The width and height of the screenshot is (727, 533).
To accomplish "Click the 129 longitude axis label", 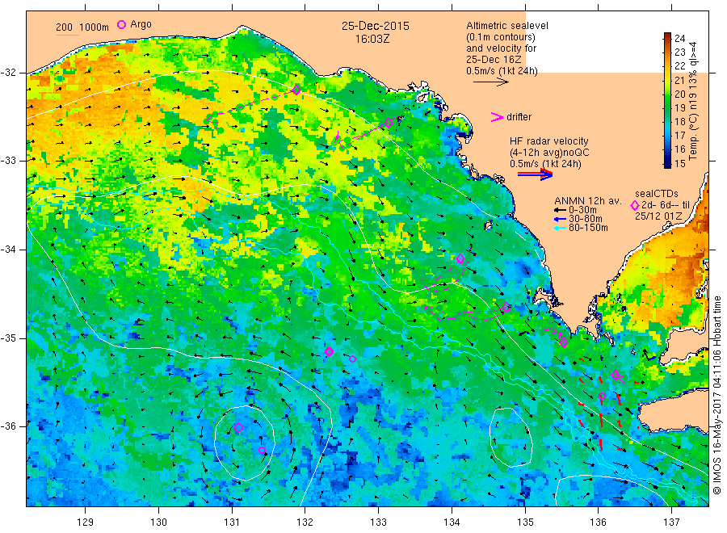I will point(86,523).
